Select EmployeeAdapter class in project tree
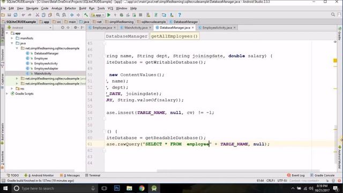The image size is (343, 193). click(x=46, y=69)
